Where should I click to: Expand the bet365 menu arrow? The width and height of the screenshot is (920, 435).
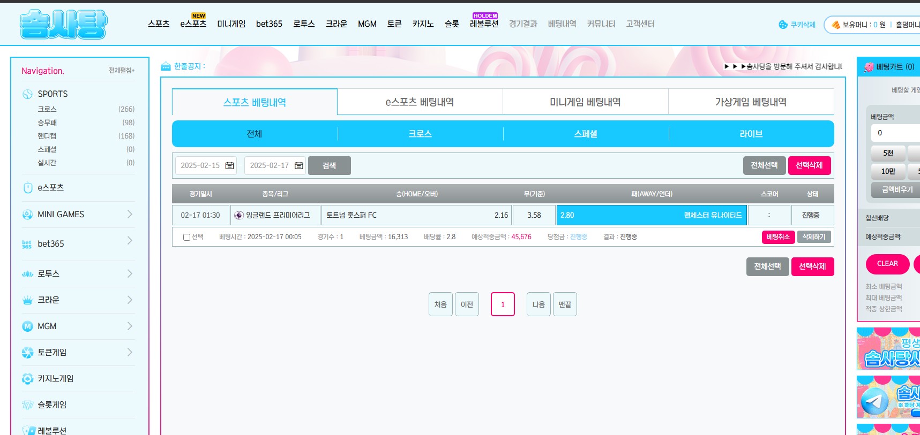click(130, 241)
